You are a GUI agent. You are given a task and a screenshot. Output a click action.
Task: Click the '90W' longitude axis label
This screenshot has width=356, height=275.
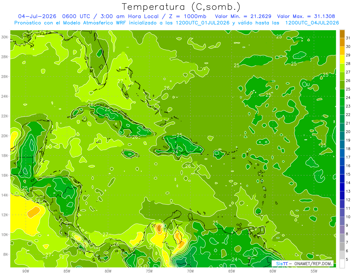pyautogui.click(x=26, y=271)
